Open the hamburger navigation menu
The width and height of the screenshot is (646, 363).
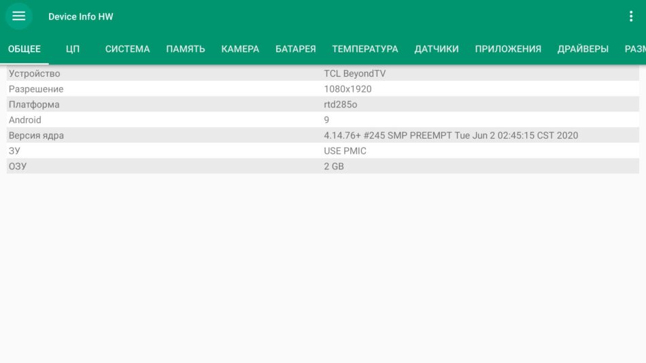[x=18, y=16]
